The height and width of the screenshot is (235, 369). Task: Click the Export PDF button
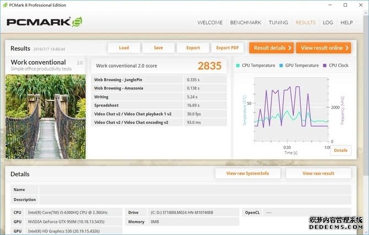click(x=227, y=48)
